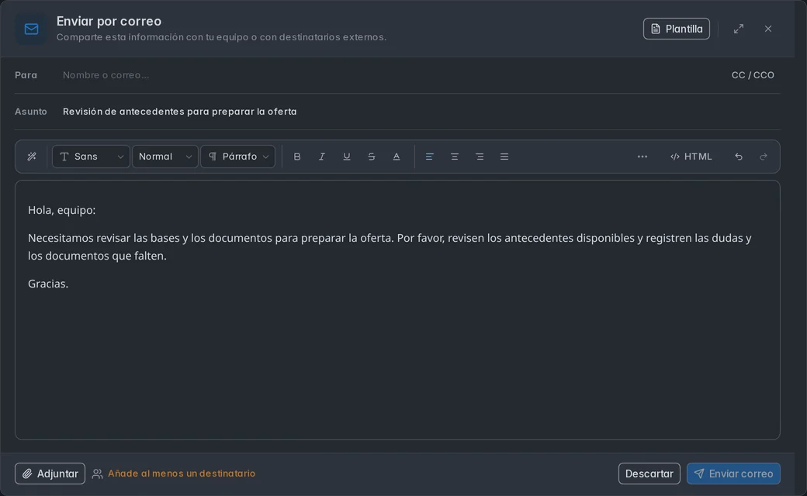Center align the text
This screenshot has height=496, width=807.
[455, 157]
